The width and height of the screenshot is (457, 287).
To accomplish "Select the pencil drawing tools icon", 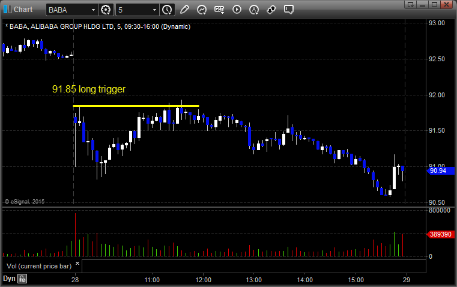I will (184, 10).
